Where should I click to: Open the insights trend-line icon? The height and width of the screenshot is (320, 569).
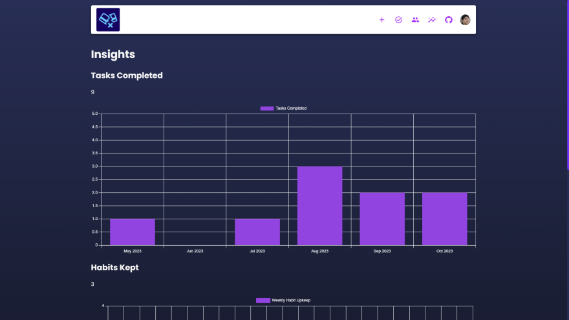(432, 20)
